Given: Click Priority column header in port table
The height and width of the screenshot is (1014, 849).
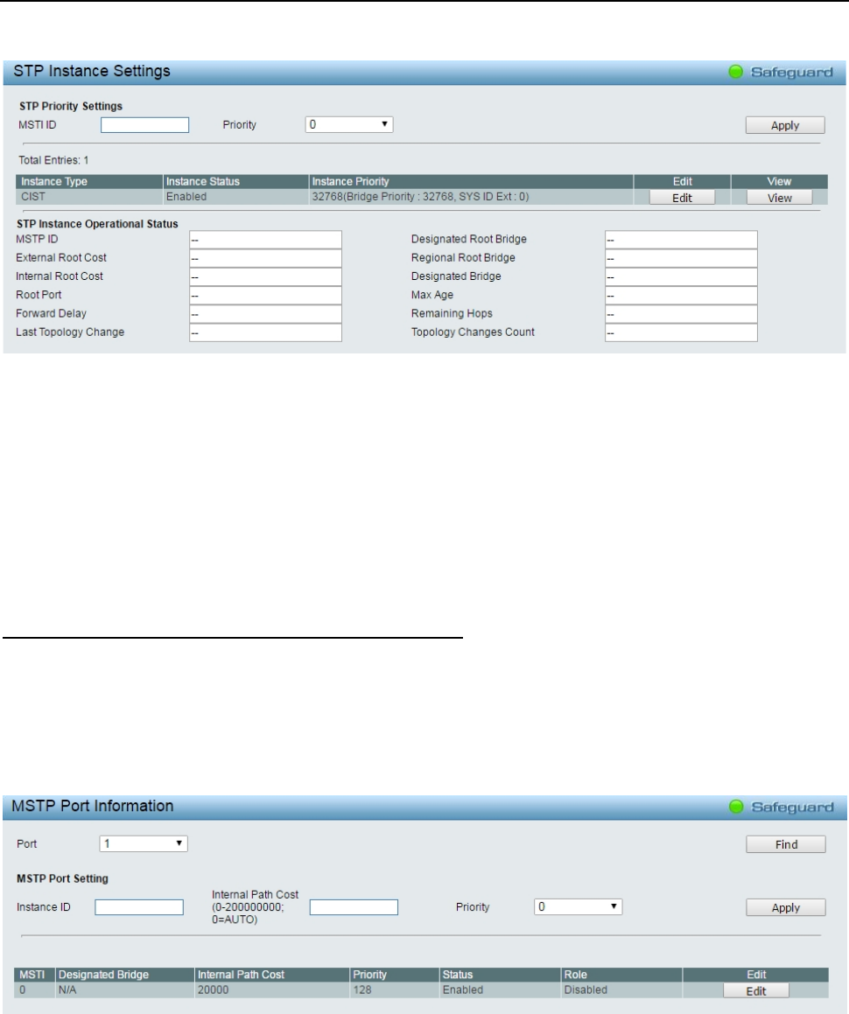Looking at the screenshot, I should tap(395, 975).
